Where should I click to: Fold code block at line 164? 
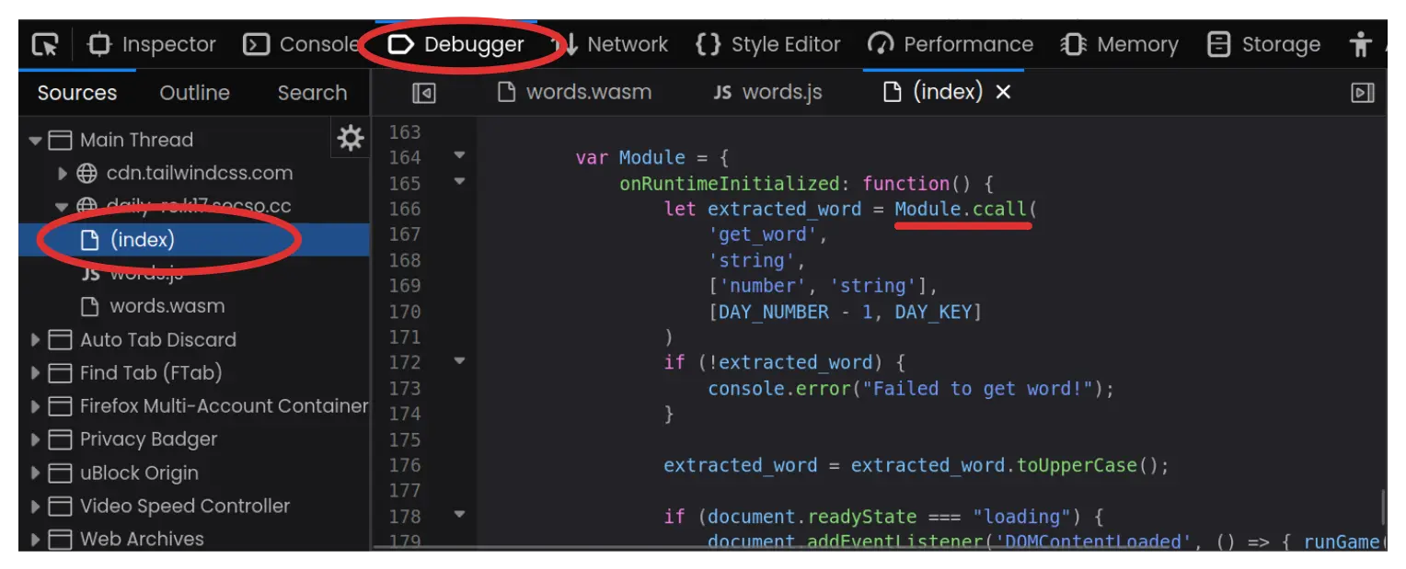459,156
